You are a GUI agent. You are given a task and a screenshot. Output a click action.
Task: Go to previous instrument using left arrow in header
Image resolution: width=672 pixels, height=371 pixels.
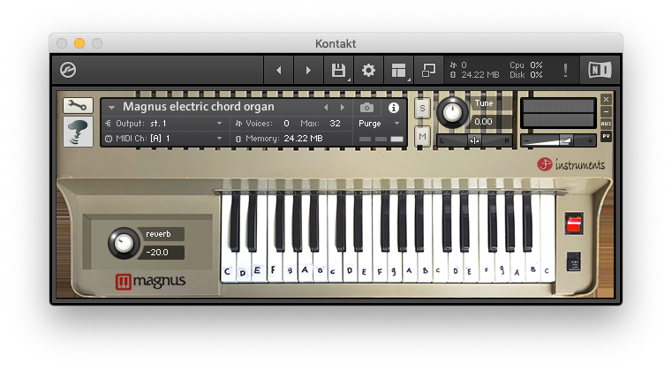point(278,70)
